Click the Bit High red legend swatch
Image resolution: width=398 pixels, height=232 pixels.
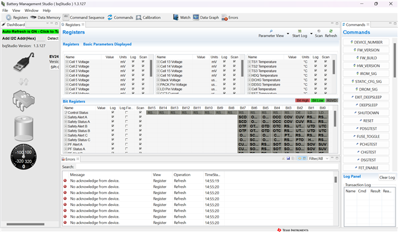click(303, 100)
